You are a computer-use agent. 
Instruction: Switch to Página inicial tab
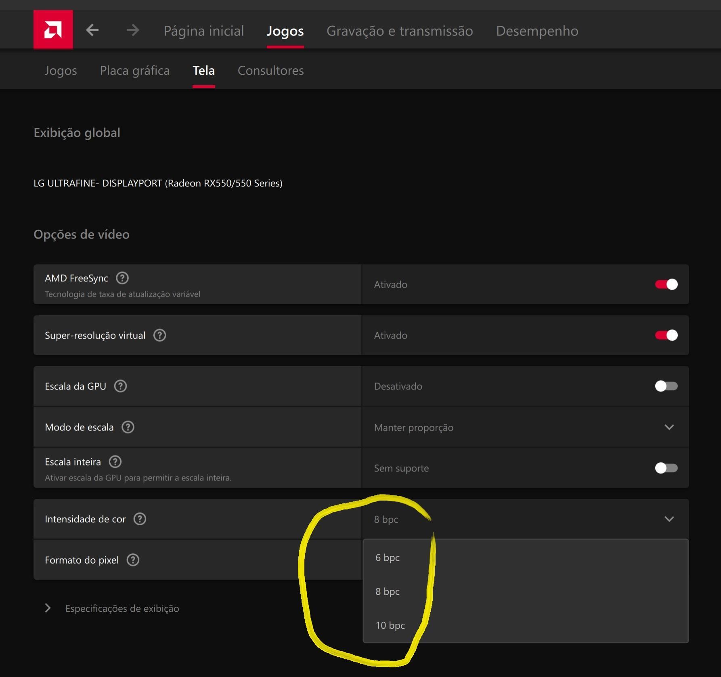click(204, 31)
